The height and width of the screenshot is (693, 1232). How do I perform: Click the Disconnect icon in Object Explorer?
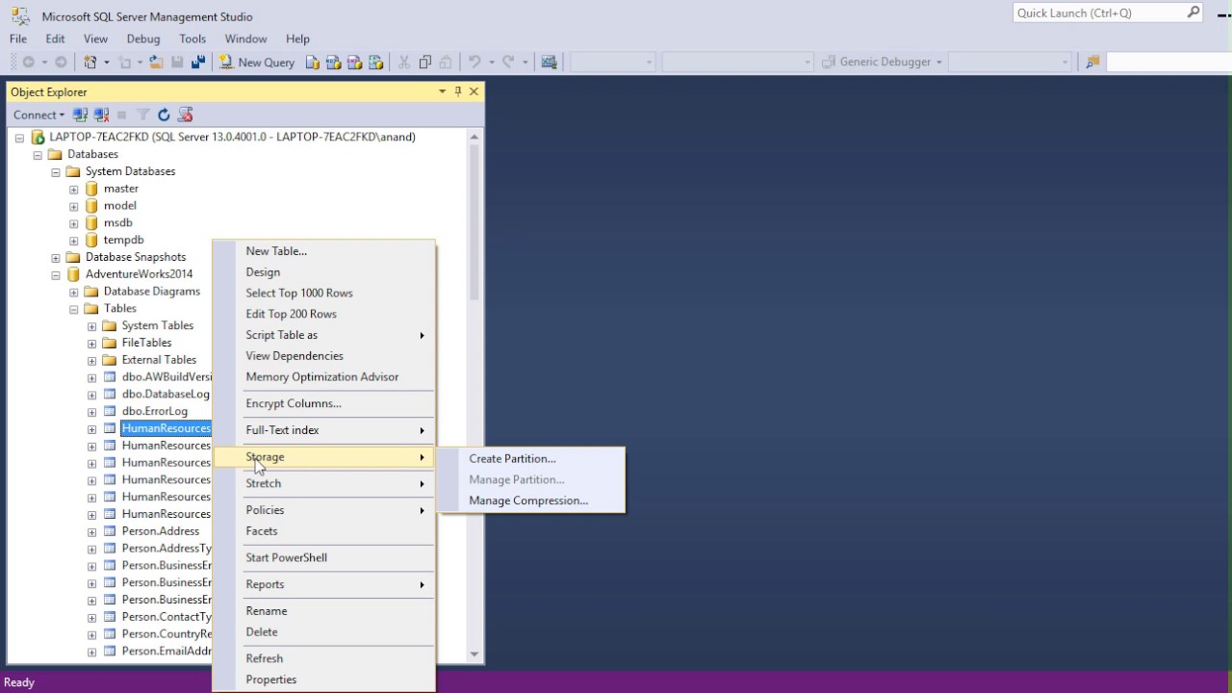(101, 115)
